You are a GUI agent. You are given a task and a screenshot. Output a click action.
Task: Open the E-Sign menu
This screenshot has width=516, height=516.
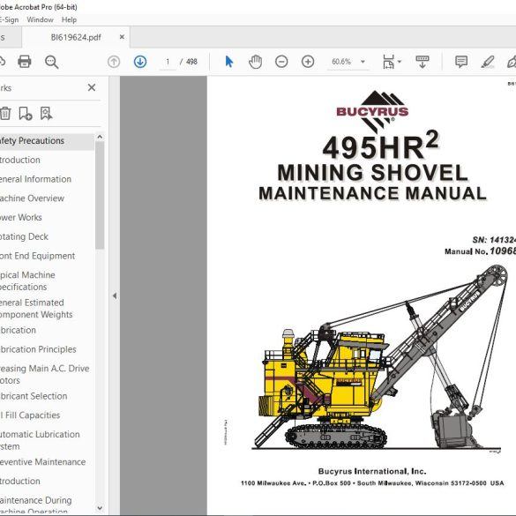[x=10, y=19]
